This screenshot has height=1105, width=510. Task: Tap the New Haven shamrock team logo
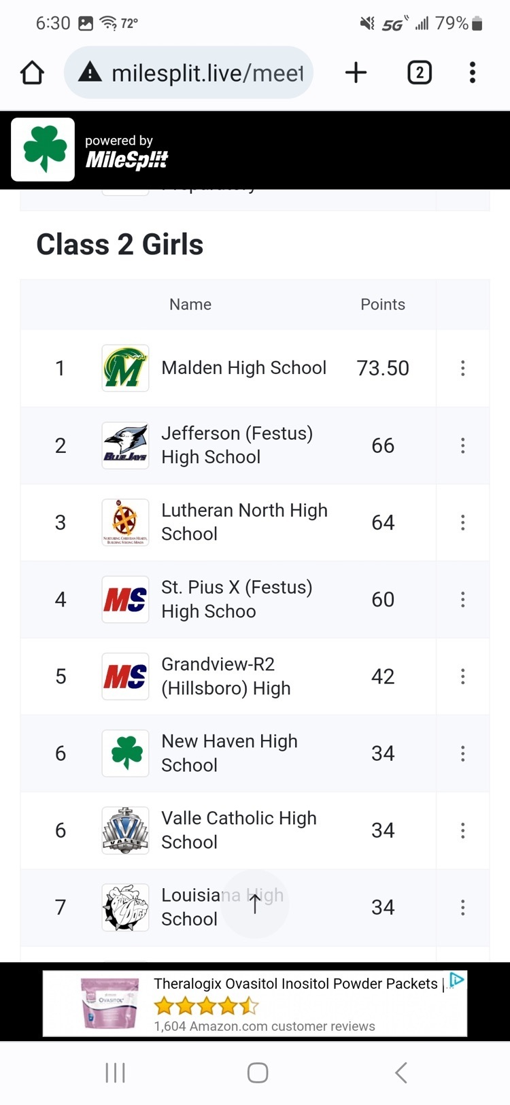click(125, 753)
